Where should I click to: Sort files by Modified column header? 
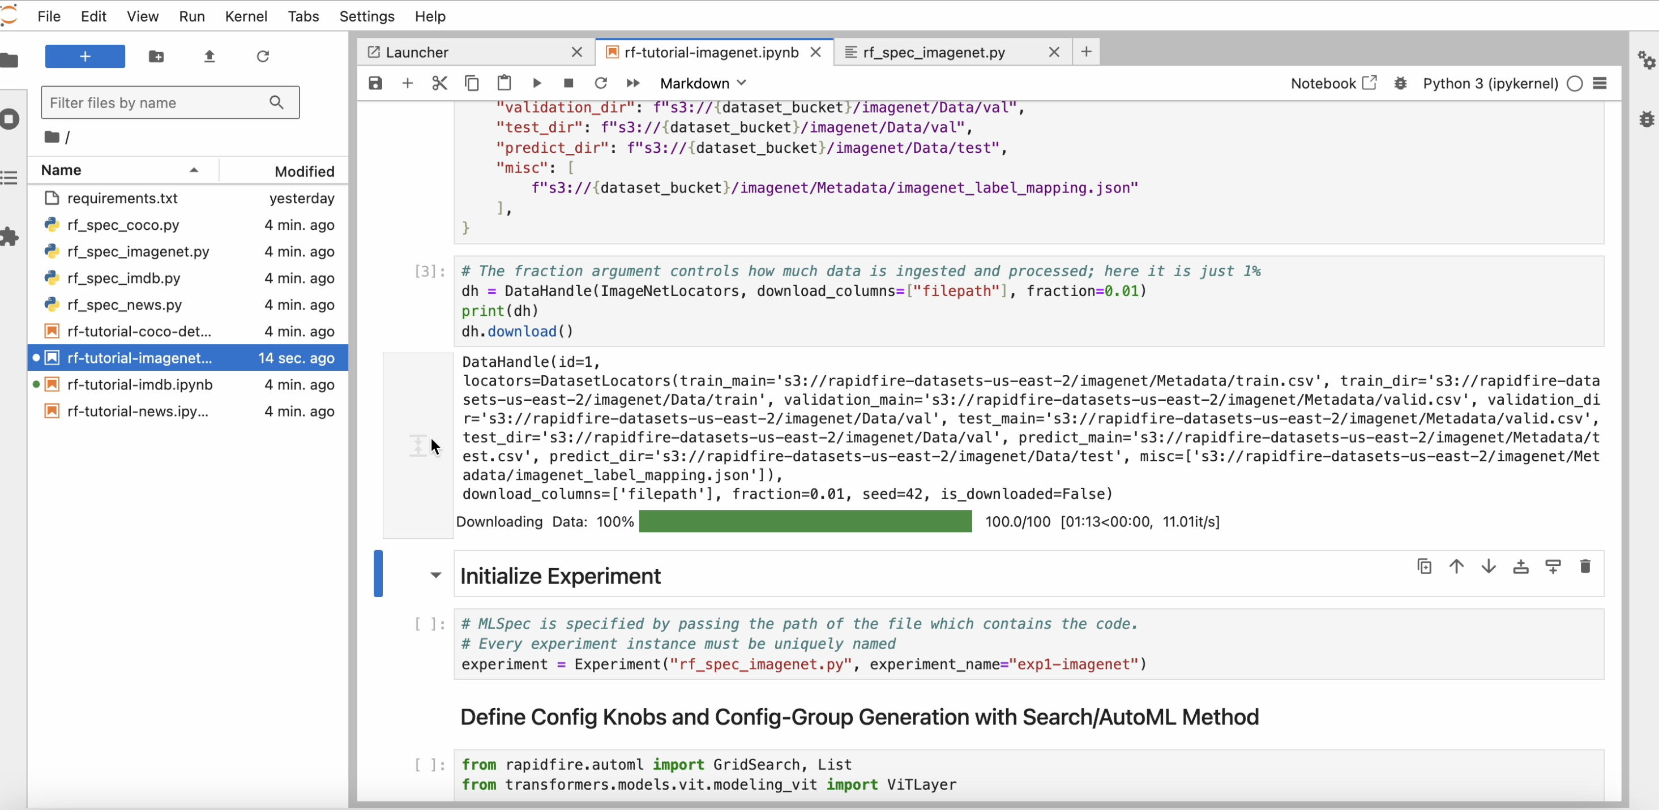pos(284,170)
